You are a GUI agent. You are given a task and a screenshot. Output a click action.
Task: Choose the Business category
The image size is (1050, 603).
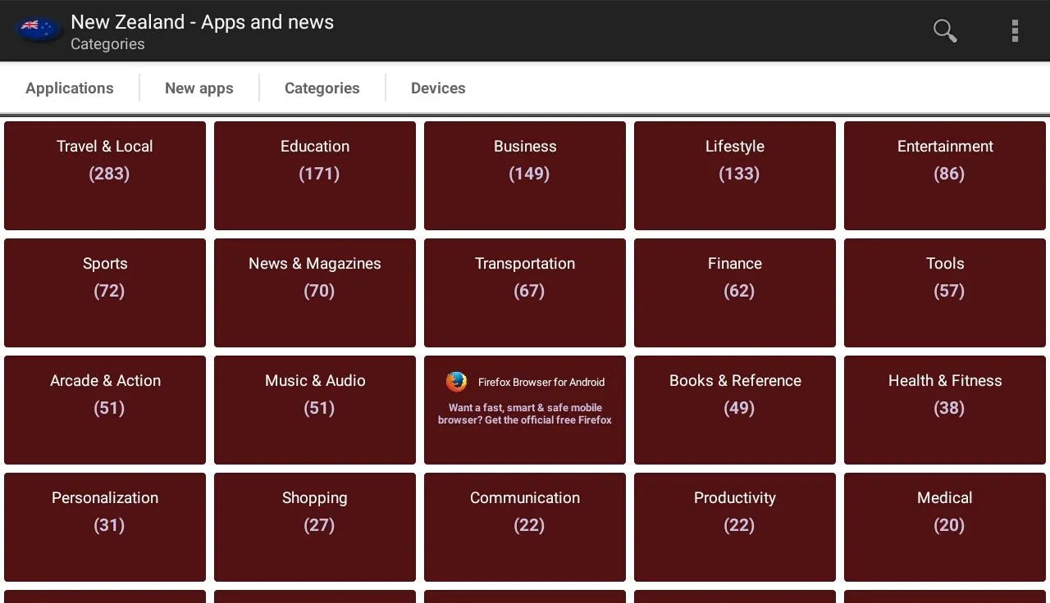pos(525,175)
